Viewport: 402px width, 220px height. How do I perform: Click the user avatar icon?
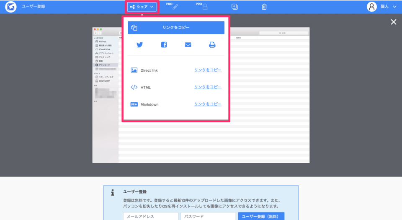point(372,7)
